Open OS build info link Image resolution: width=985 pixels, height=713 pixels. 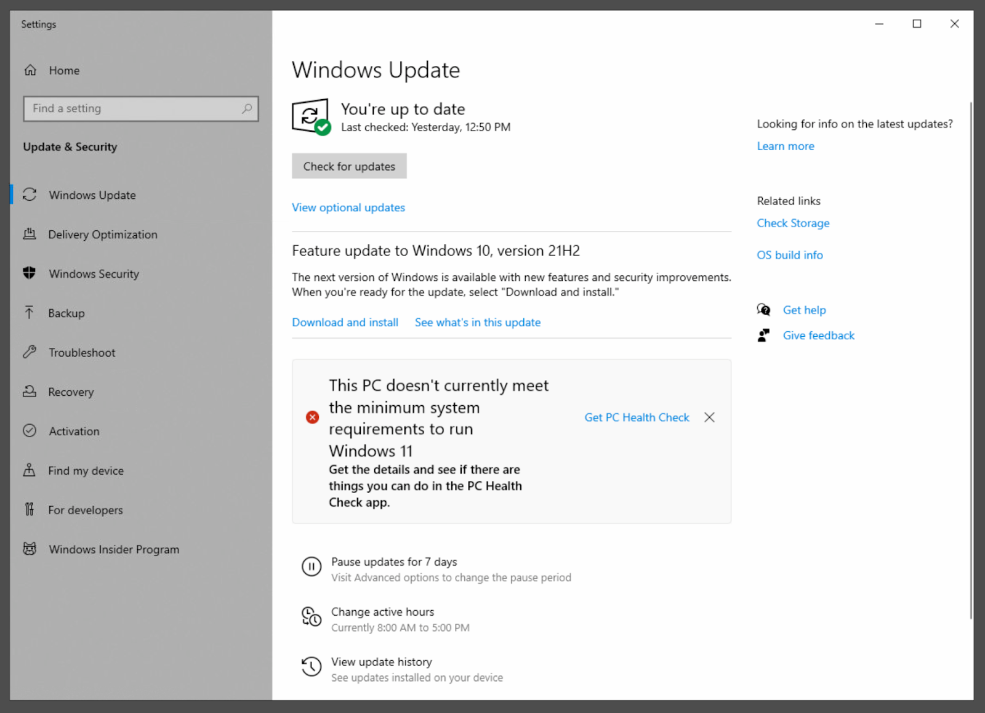tap(790, 255)
